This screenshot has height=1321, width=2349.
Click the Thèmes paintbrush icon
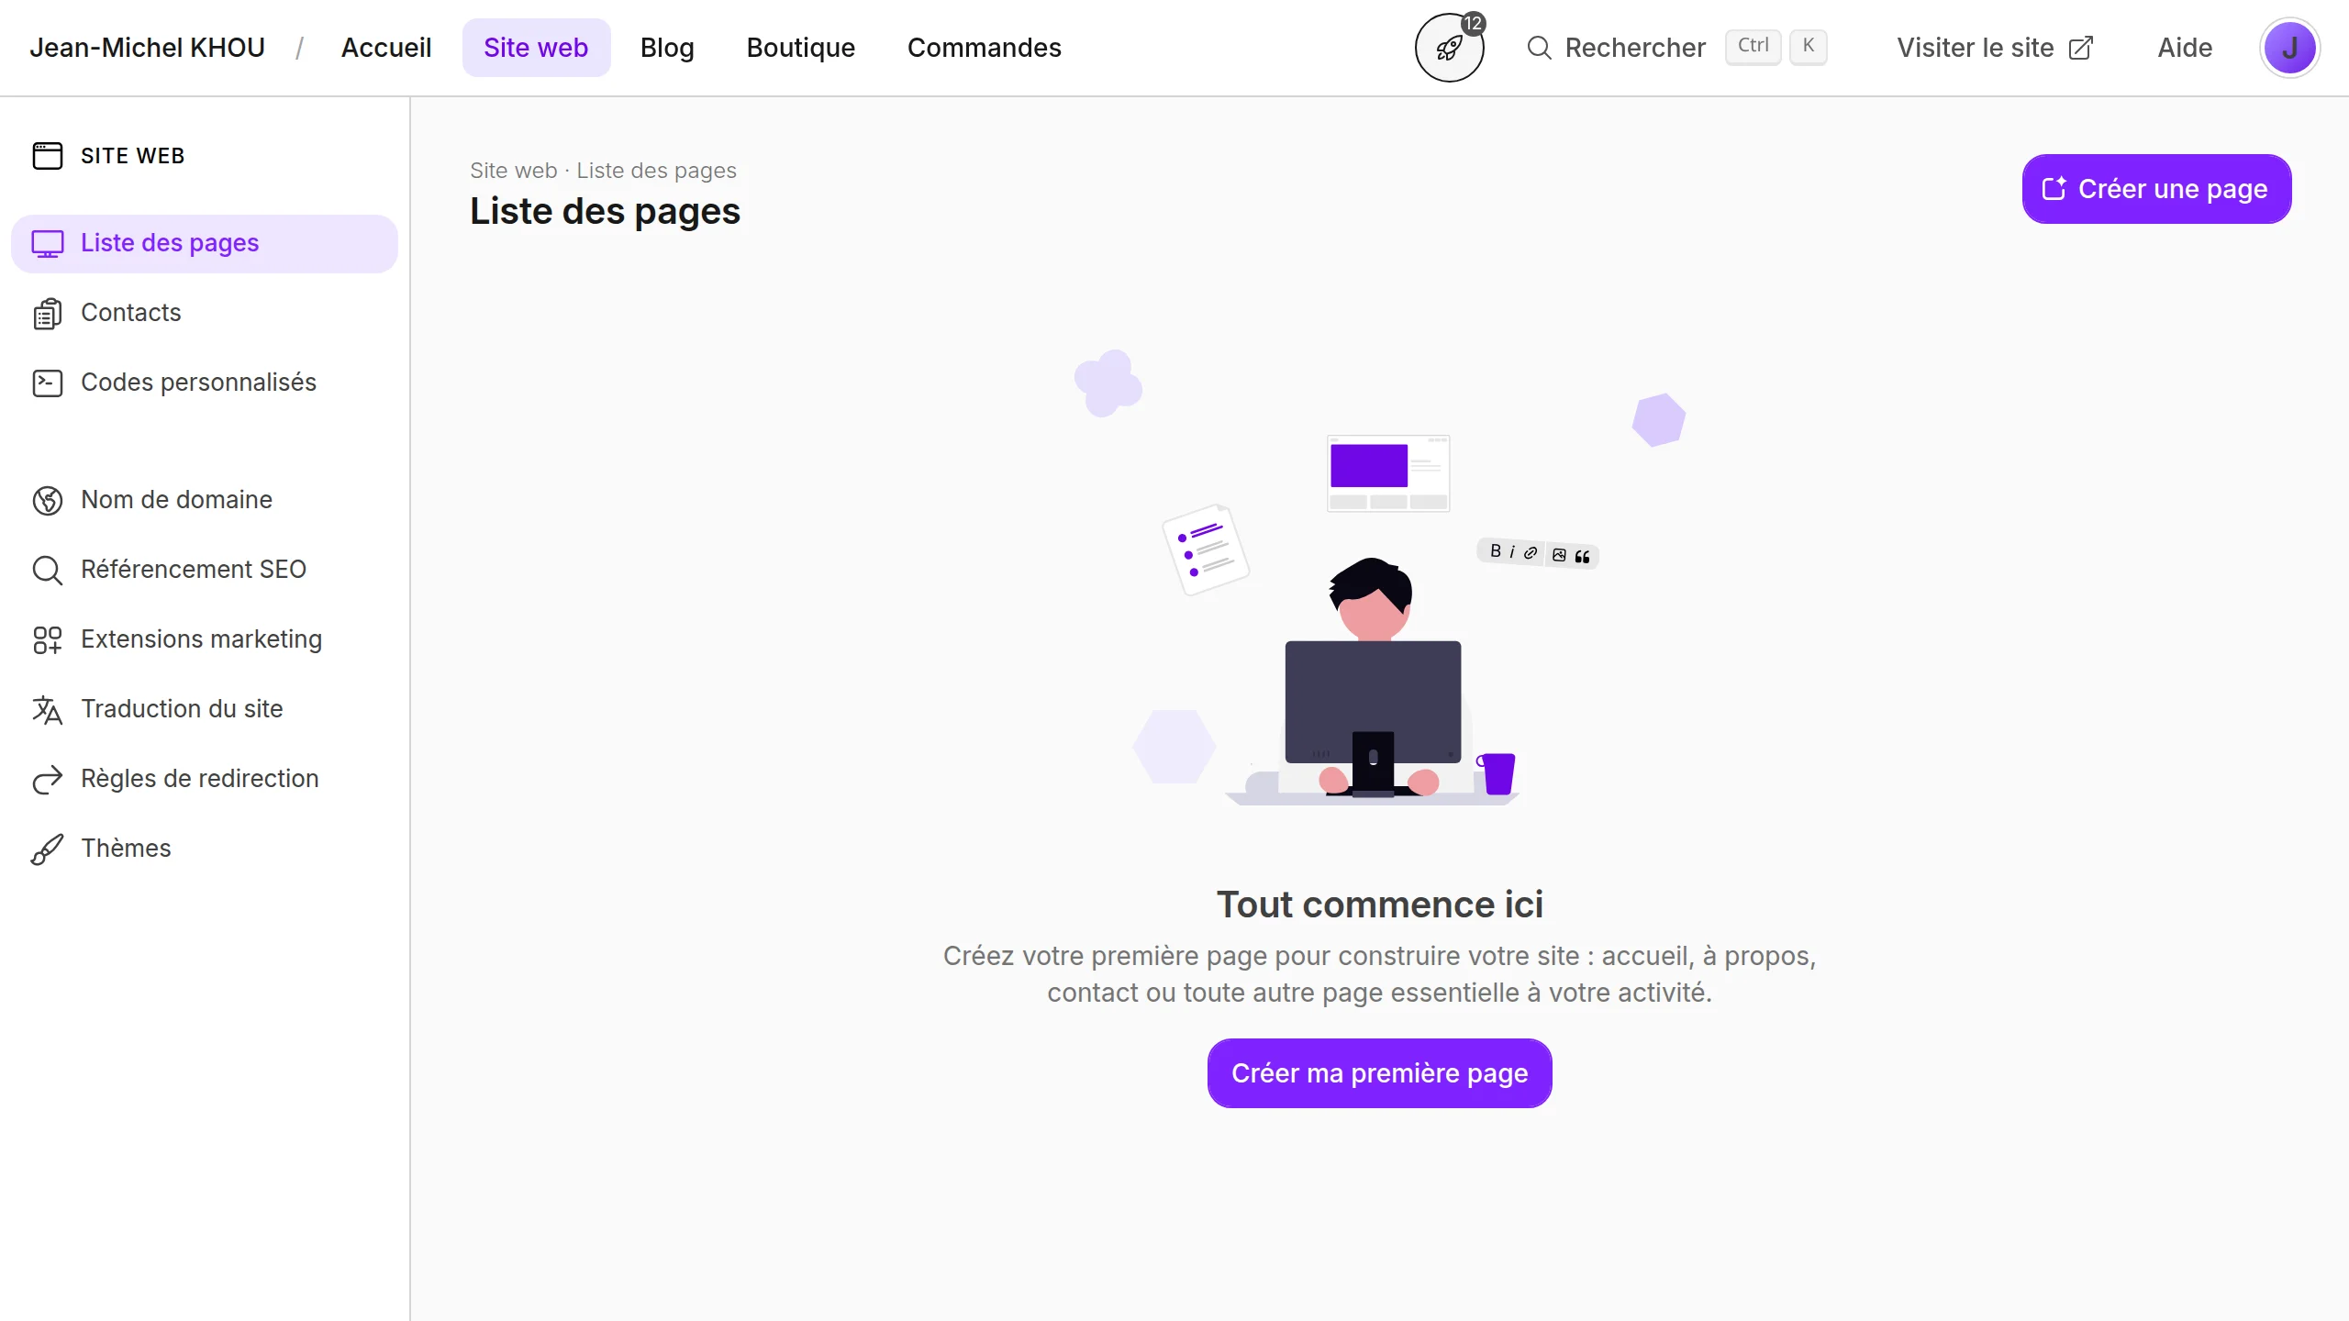(x=48, y=849)
